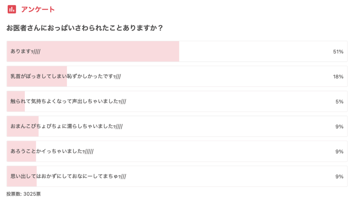Choose the option starting 思い出しては
Viewport: 354px width, 198px height.
177,176
